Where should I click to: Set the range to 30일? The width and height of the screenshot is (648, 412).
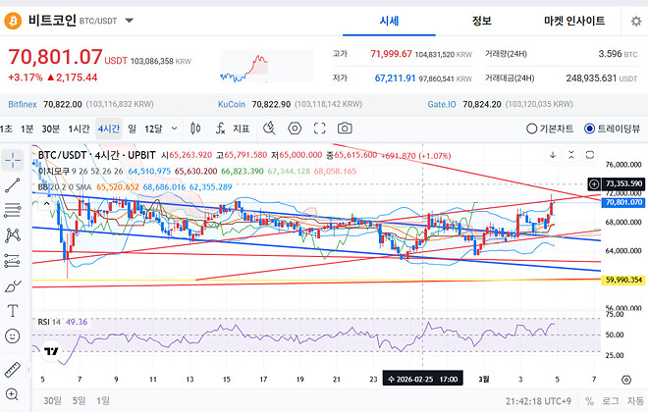point(52,400)
